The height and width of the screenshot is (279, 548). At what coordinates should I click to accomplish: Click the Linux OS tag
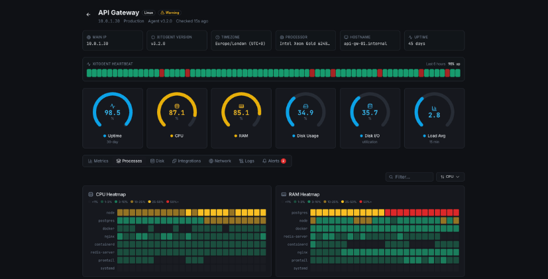(x=148, y=13)
